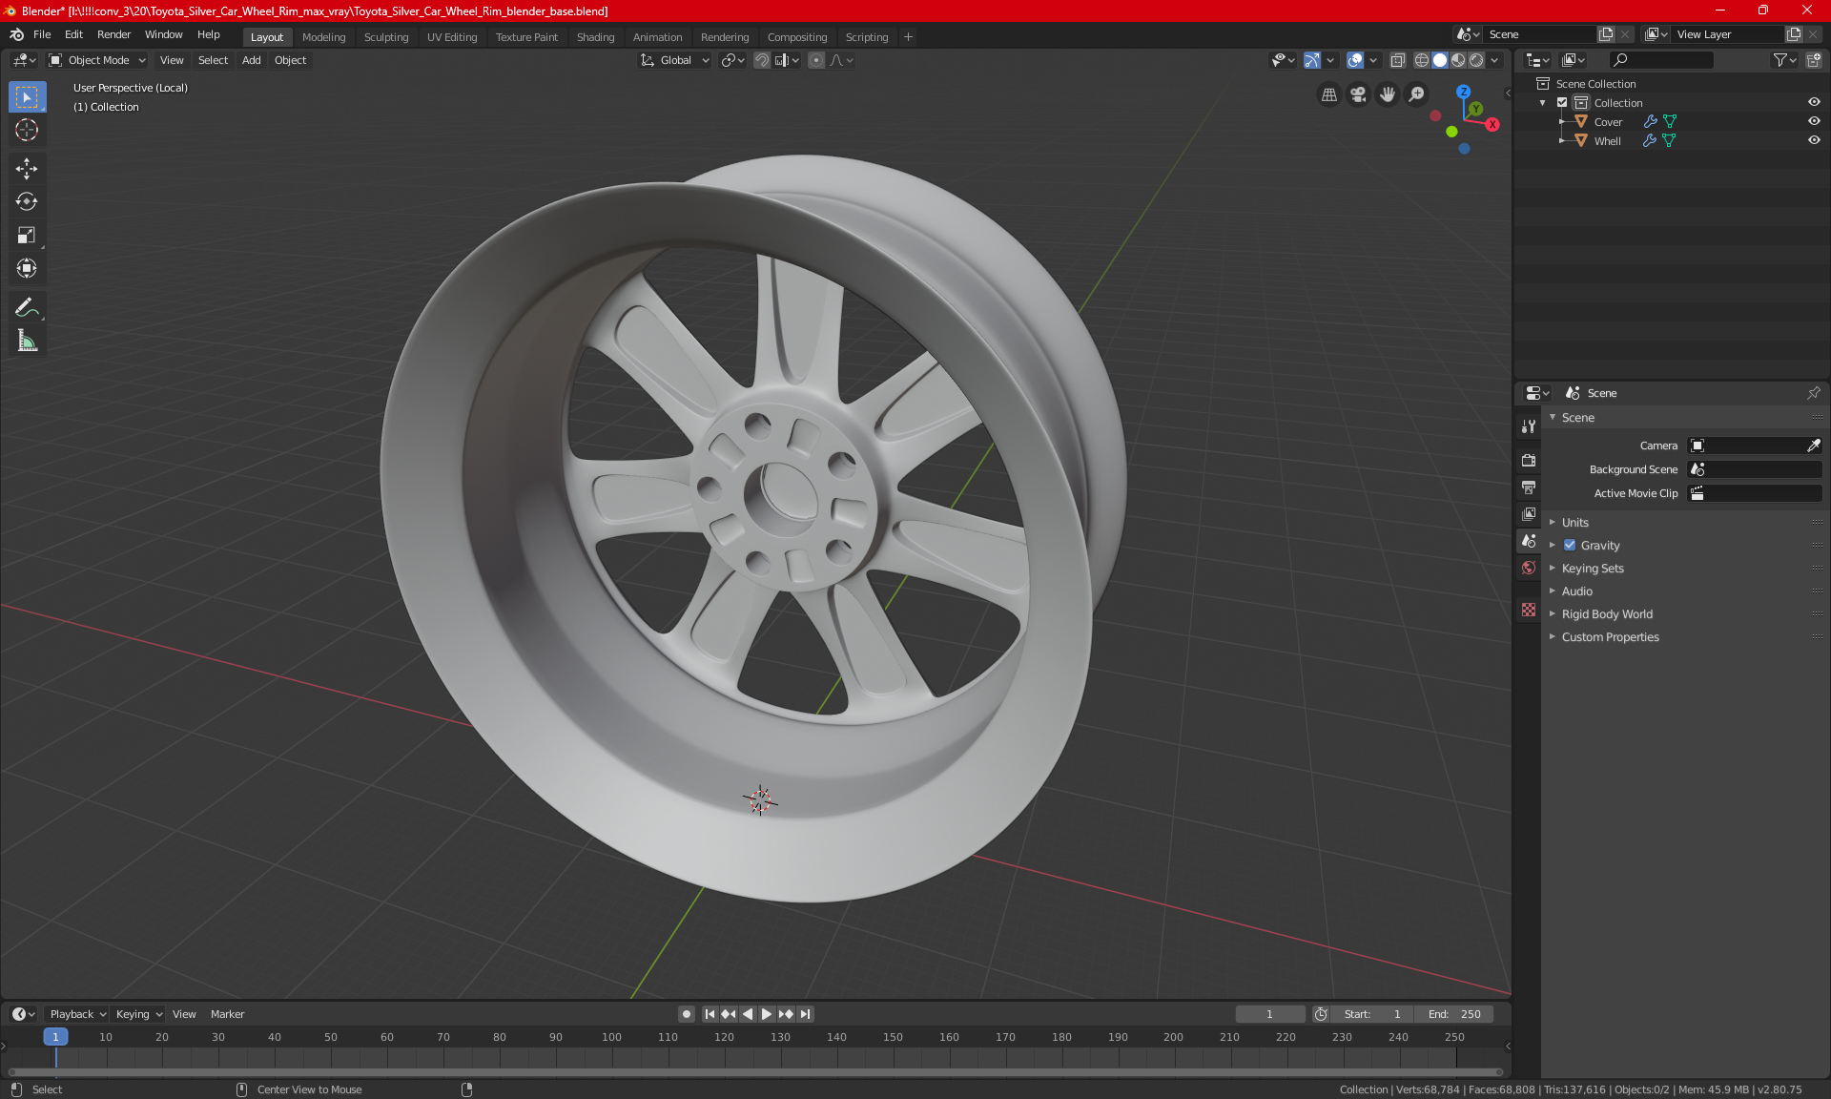Activate the 3D Cursor tool
1831x1099 pixels.
point(27,131)
